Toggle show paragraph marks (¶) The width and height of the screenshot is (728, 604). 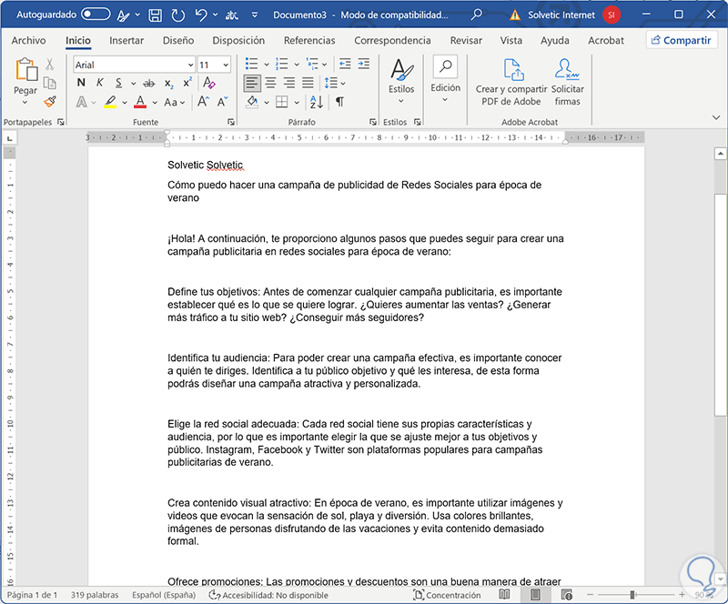[339, 102]
